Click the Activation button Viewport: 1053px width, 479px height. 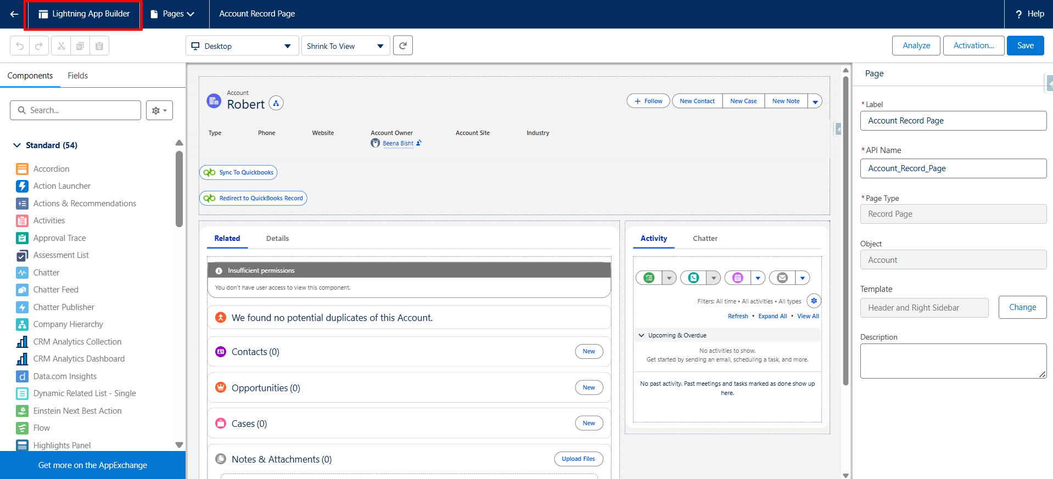[x=973, y=46]
